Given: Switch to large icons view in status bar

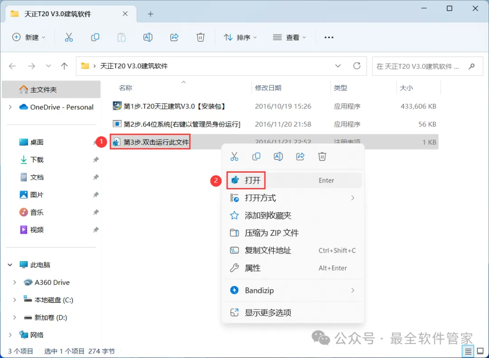Looking at the screenshot, I should (480, 352).
